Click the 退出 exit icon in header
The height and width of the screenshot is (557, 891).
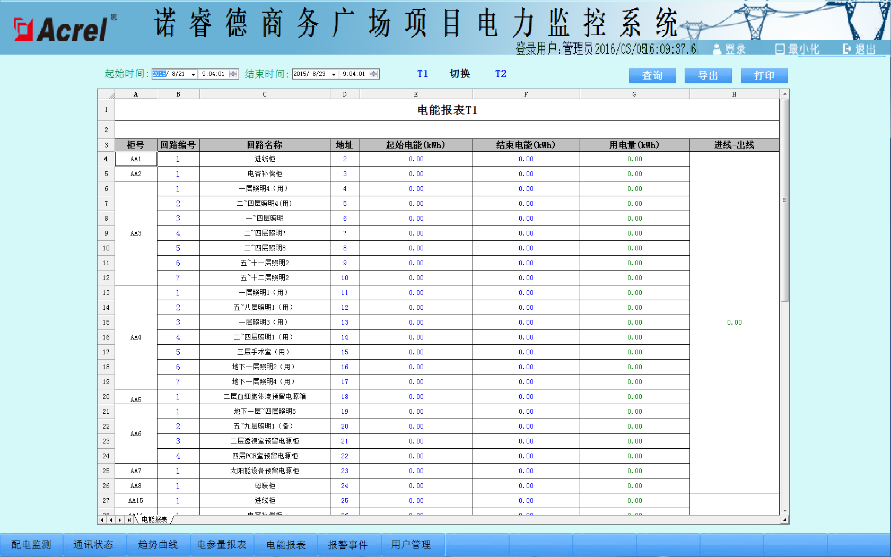point(846,49)
